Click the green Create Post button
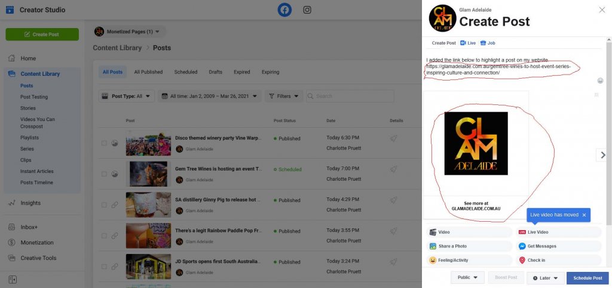612x288 pixels. pyautogui.click(x=42, y=34)
